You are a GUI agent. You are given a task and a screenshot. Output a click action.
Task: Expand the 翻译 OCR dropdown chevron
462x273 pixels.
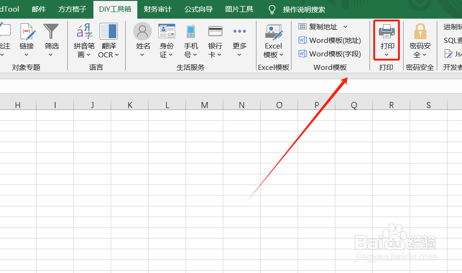pos(117,55)
